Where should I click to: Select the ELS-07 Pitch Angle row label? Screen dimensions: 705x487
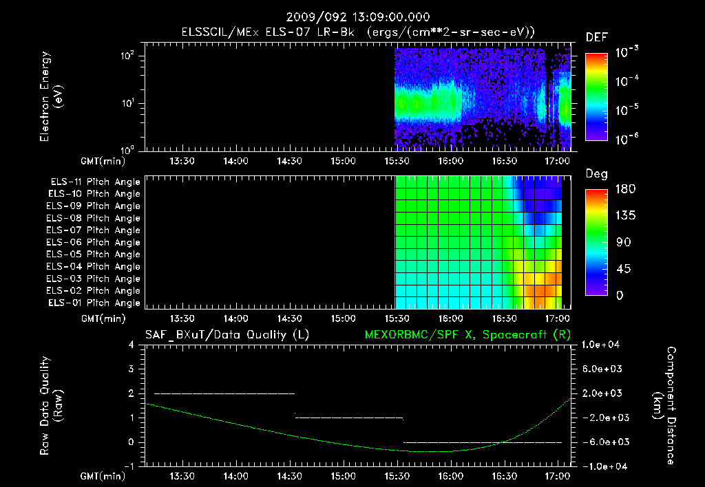93,230
